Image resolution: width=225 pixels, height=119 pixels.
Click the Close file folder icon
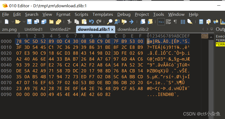51,22
